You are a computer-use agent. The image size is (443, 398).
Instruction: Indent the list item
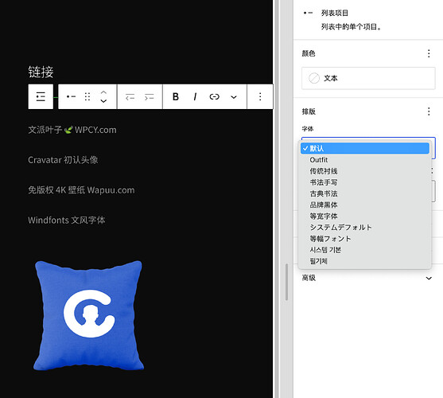[150, 96]
